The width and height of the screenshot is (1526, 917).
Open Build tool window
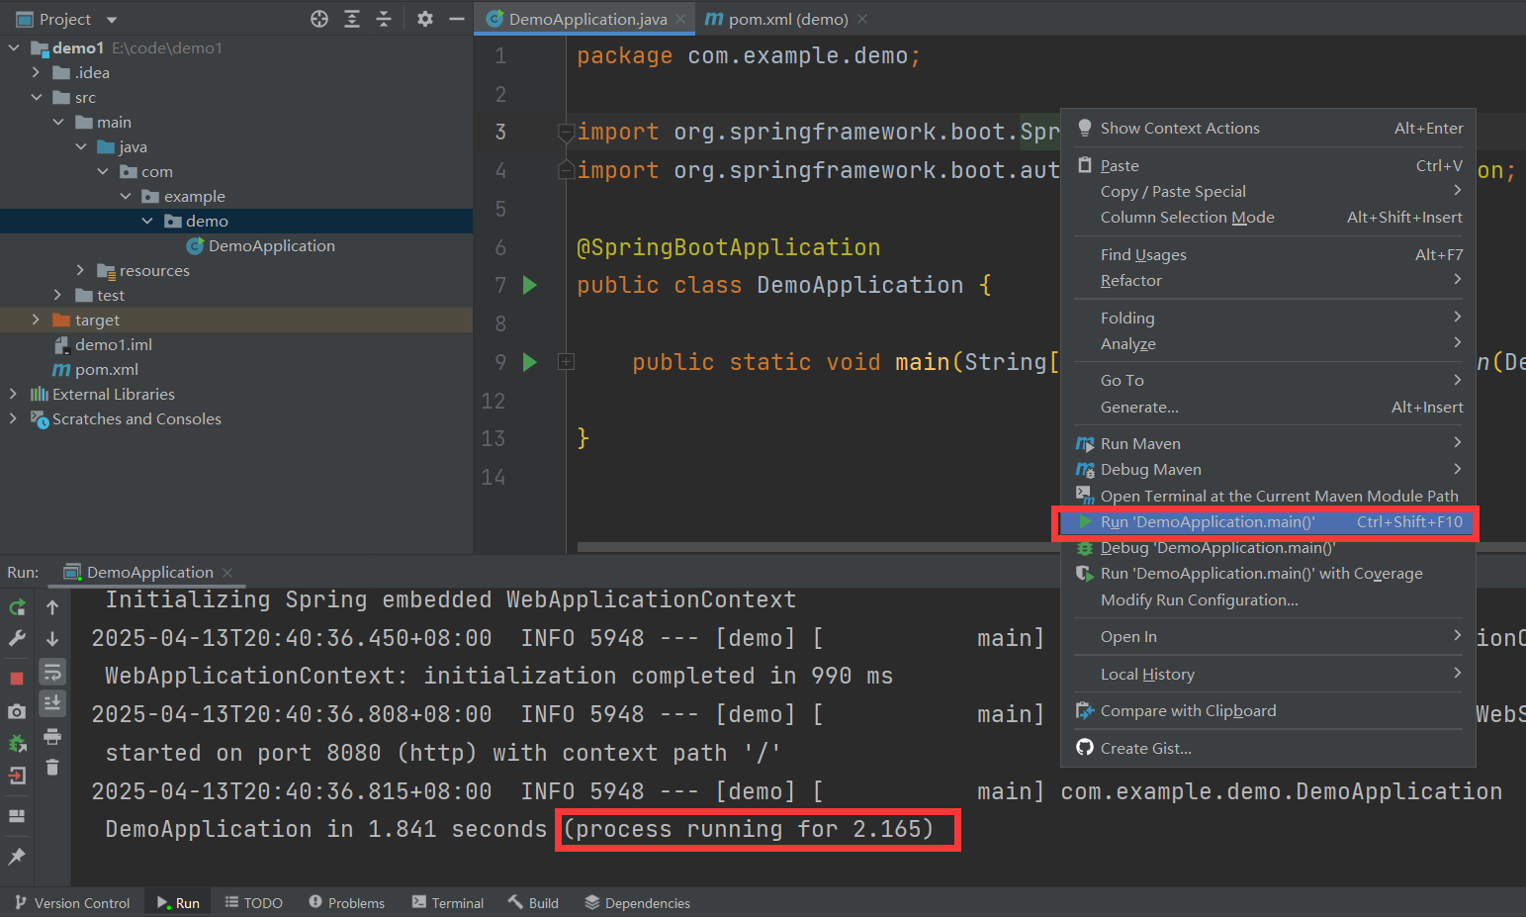[x=533, y=903]
